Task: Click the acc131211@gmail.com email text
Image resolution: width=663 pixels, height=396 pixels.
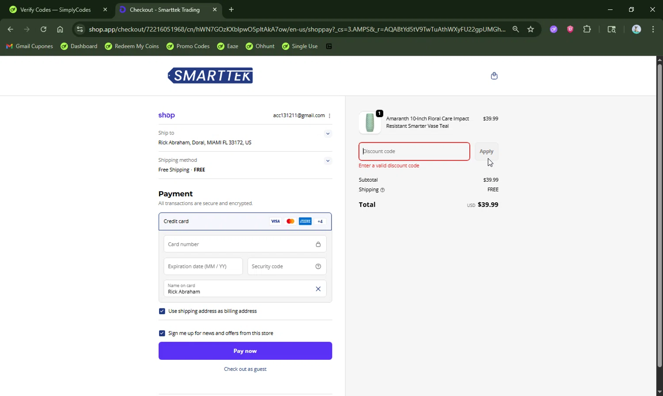Action: pos(299,115)
